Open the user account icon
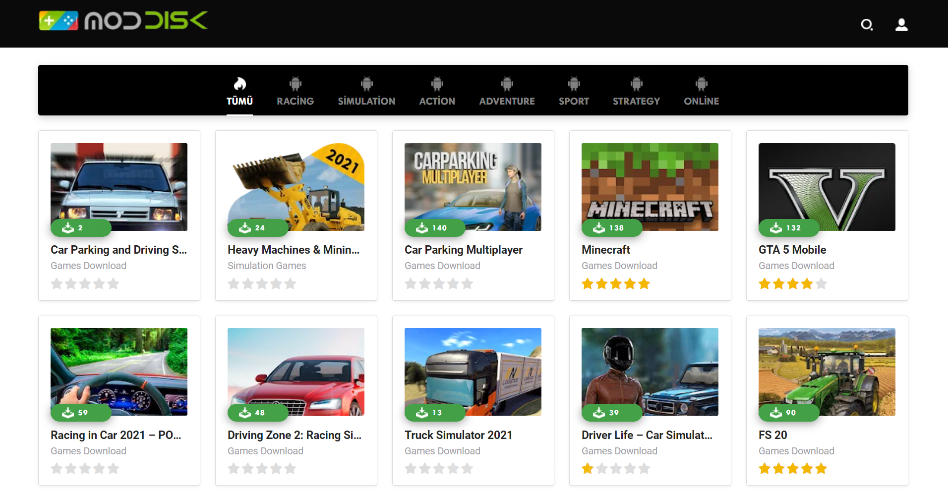Viewport: 948px width, 492px height. tap(901, 25)
